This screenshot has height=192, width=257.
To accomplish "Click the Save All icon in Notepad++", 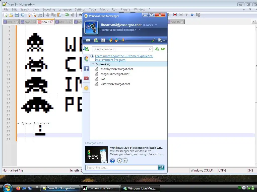I will coord(22,15).
